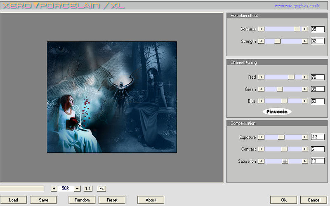Reset all sliders with the Reset button
The width and height of the screenshot is (330, 206).
coord(112,200)
